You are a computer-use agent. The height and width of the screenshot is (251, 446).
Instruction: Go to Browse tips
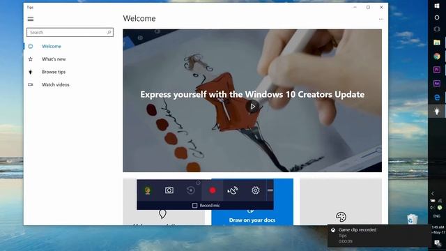coord(54,72)
